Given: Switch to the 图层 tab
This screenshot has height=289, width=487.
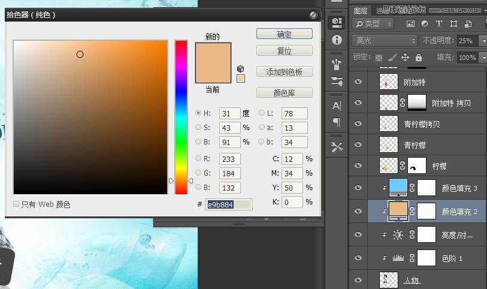Looking at the screenshot, I should (361, 10).
